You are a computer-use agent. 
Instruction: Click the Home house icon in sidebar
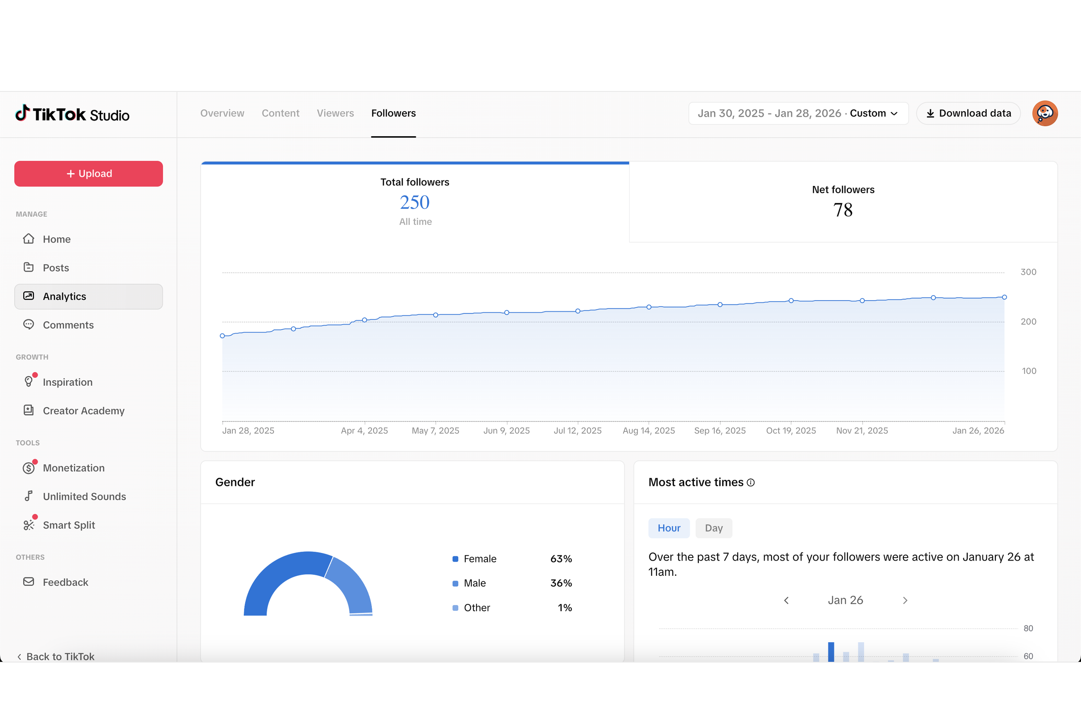tap(29, 239)
